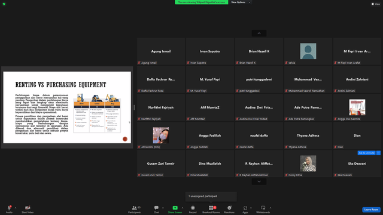383x215 pixels.
Task: Select Daffa Fachrur Reza's tile
Action: click(x=161, y=79)
